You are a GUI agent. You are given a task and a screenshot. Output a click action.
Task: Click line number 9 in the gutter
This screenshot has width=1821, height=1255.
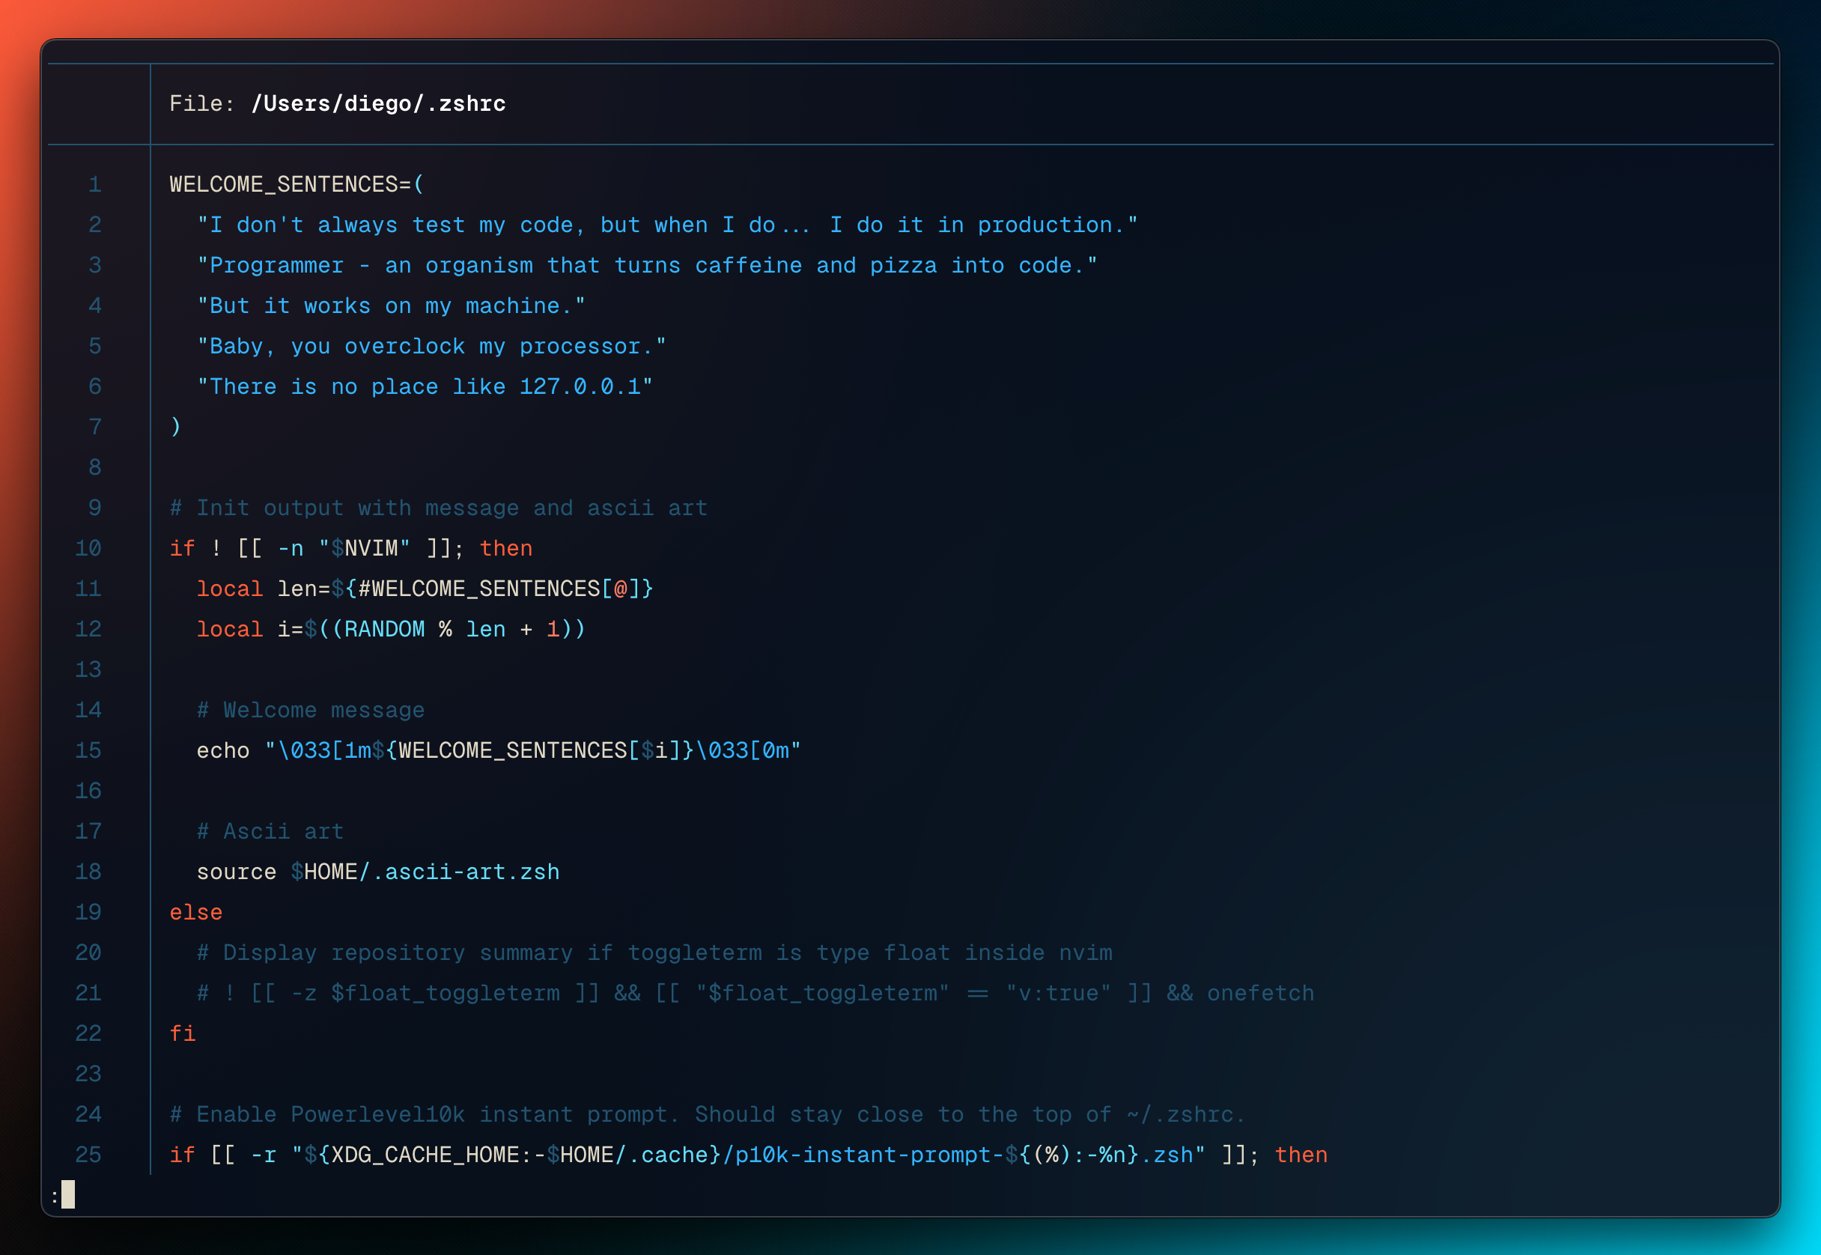pos(95,508)
